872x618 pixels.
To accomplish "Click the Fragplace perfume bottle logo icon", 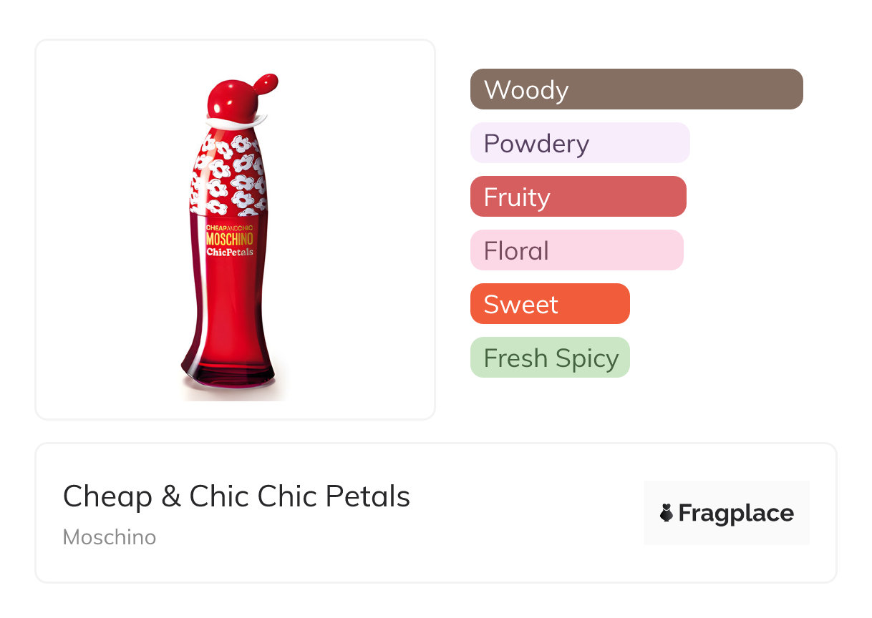I will (x=667, y=513).
